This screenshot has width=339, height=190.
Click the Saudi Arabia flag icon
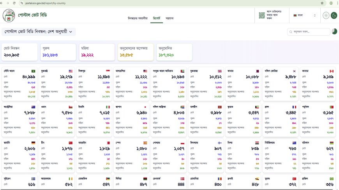click(34, 71)
